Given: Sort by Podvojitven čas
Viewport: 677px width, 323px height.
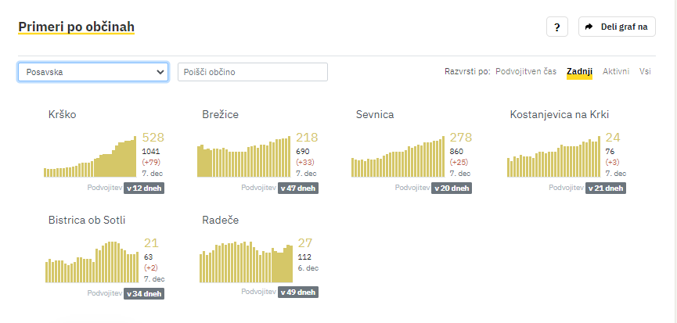Looking at the screenshot, I should (526, 72).
